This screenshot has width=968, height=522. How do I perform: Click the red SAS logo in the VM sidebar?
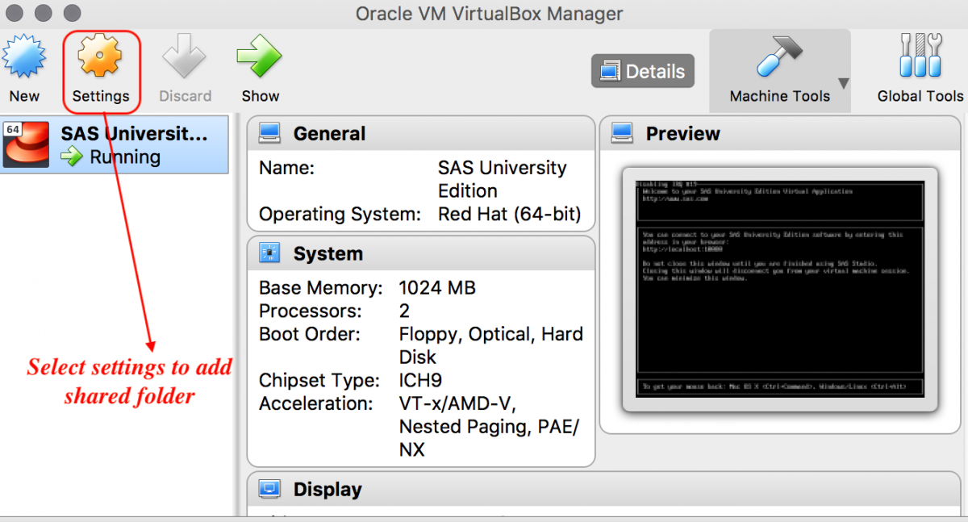(x=27, y=144)
